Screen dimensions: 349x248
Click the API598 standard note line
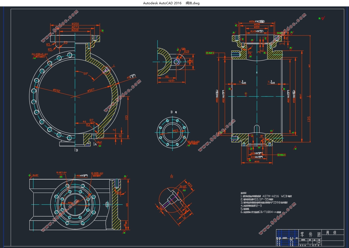264,203
